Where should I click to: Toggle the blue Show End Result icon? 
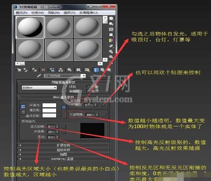(96, 70)
